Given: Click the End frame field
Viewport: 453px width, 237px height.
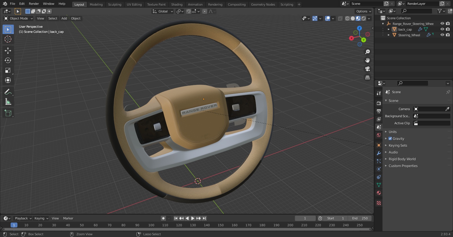Looking at the screenshot, I should (360, 218).
